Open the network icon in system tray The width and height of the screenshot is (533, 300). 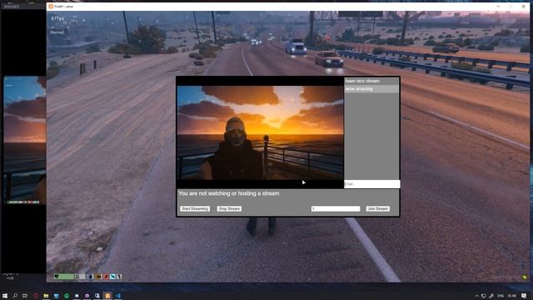pyautogui.click(x=484, y=296)
